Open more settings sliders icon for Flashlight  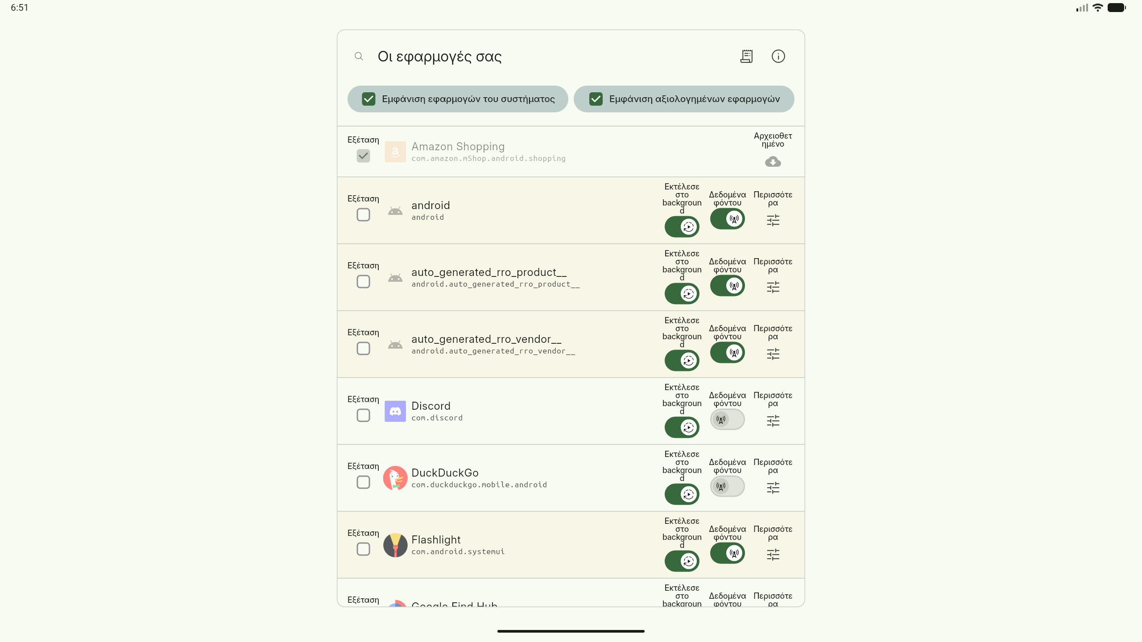[x=773, y=554]
